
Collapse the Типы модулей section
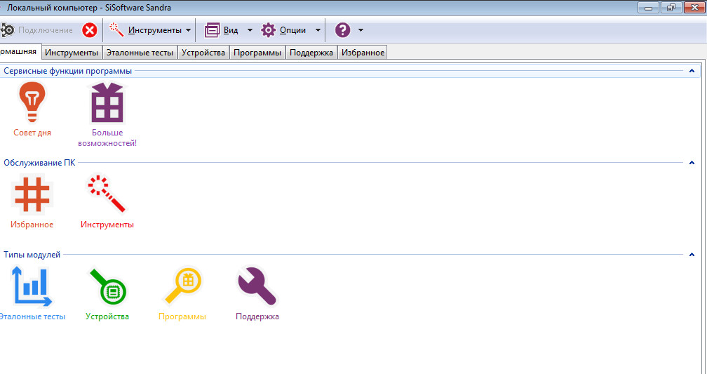692,255
